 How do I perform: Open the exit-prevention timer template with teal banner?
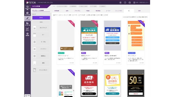[x=89, y=42]
